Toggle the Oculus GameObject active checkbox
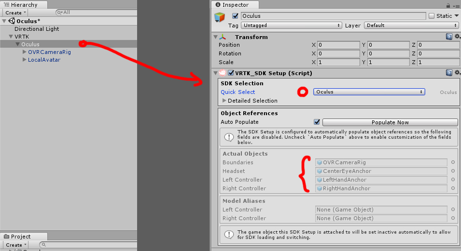This screenshot has width=461, height=251. tap(235, 16)
